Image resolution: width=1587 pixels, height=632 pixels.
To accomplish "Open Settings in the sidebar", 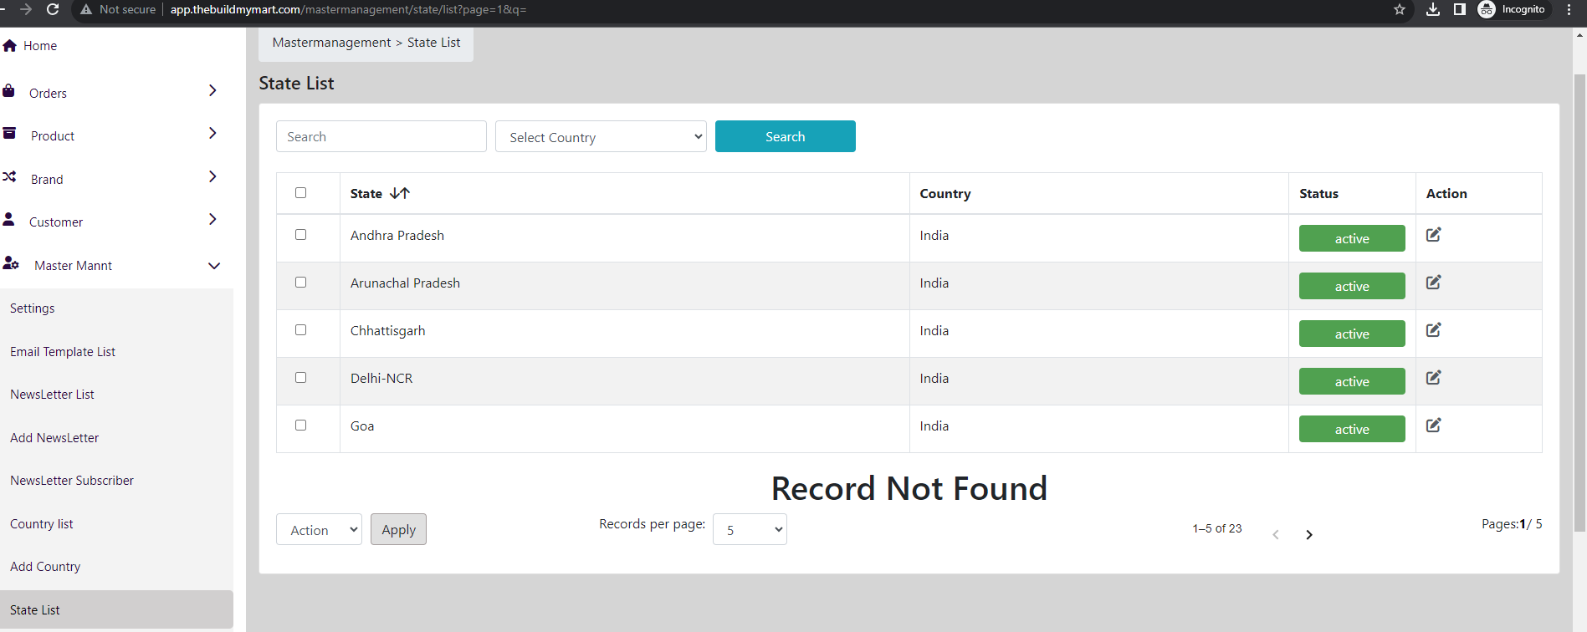I will (x=33, y=308).
